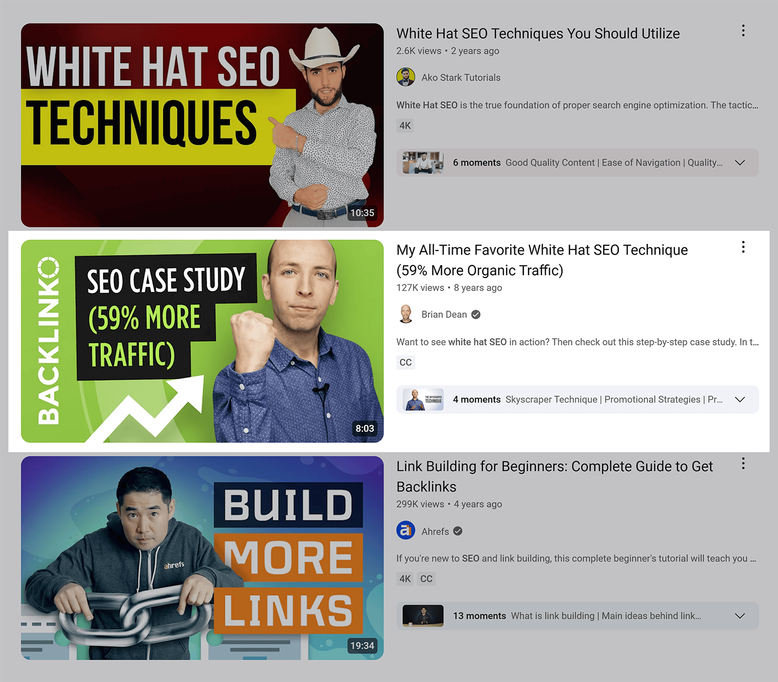Click Brian Dean channel avatar

(x=406, y=314)
